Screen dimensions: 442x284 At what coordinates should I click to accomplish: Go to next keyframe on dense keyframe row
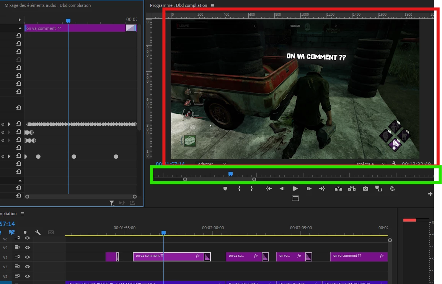pyautogui.click(x=9, y=124)
